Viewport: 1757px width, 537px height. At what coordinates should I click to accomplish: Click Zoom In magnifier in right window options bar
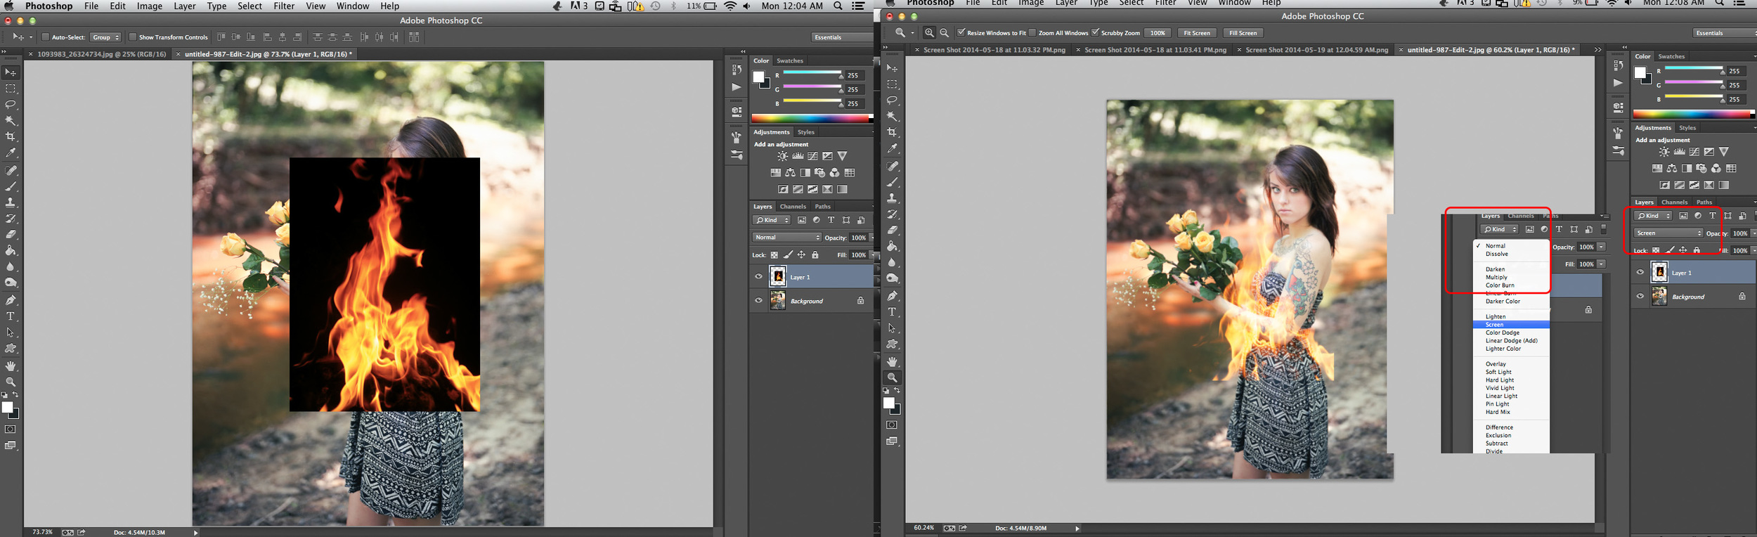[929, 33]
